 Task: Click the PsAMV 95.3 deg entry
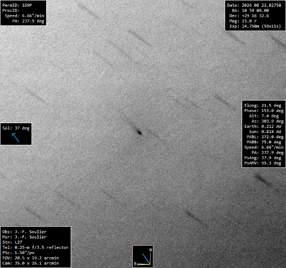[263, 163]
